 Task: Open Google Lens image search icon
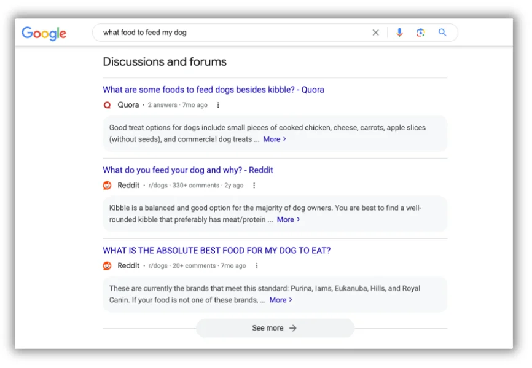[421, 33]
